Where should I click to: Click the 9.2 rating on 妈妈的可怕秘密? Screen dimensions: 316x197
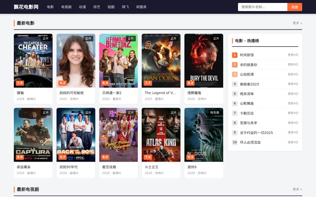click(x=63, y=83)
